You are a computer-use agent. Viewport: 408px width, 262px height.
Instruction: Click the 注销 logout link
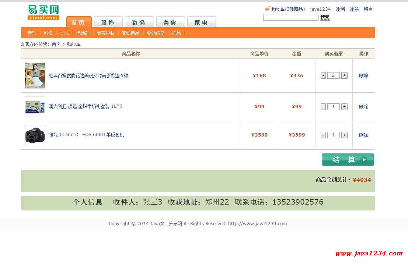pos(340,9)
